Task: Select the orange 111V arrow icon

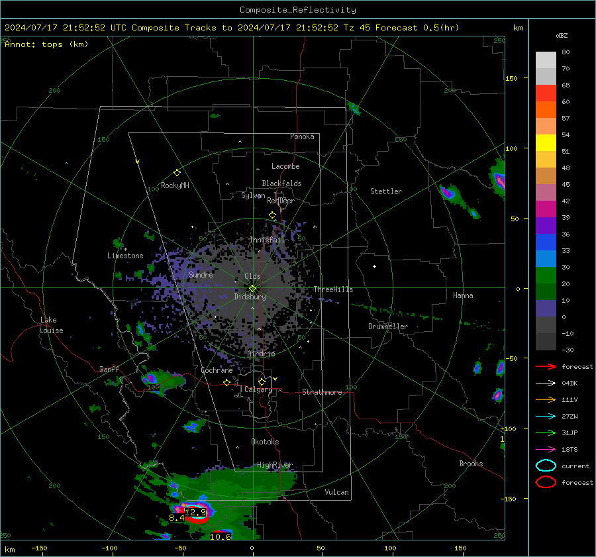Action: click(546, 399)
